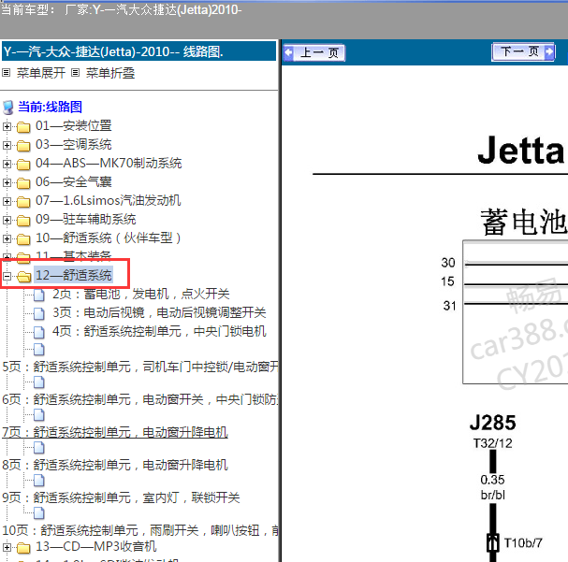Click the 0.35 br/bl wire label

[492, 487]
